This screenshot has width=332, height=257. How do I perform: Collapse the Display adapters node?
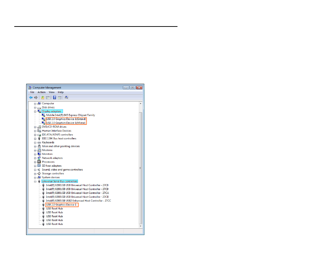[35, 112]
